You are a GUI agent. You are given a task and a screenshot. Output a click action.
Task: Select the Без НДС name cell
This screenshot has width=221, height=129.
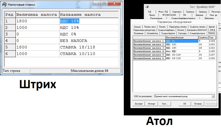pyautogui.click(x=182, y=51)
